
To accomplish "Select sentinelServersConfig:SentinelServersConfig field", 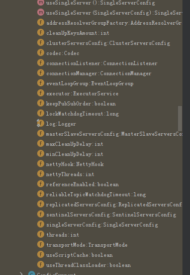I will [x=111, y=214].
